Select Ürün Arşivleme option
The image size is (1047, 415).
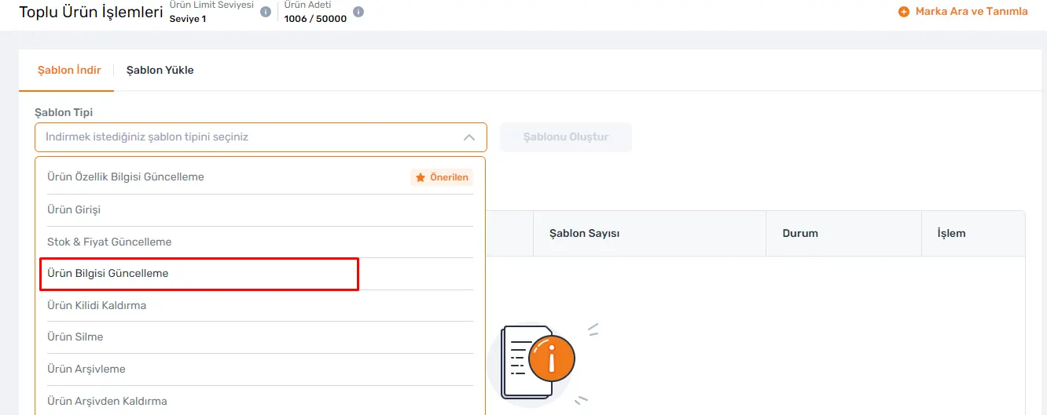tap(260, 369)
